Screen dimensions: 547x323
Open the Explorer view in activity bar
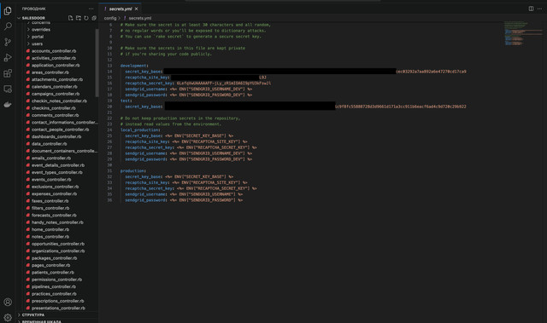point(8,11)
